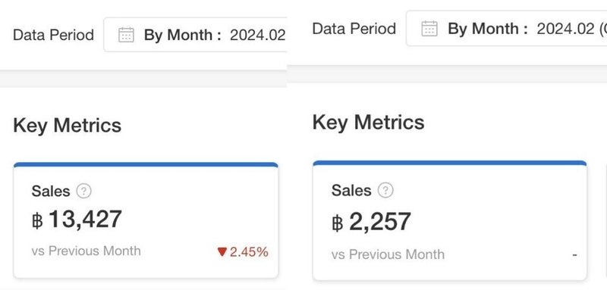The height and width of the screenshot is (290, 607).
Task: Click the left Data Period label
Action: tap(53, 35)
